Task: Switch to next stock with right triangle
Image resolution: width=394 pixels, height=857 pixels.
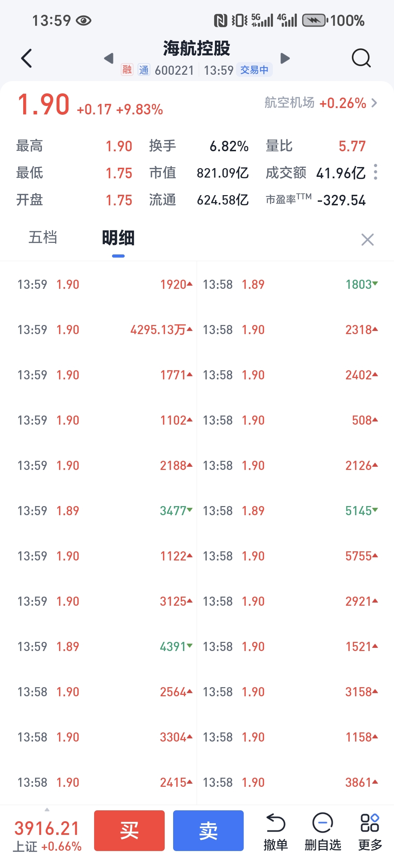Action: tap(285, 58)
